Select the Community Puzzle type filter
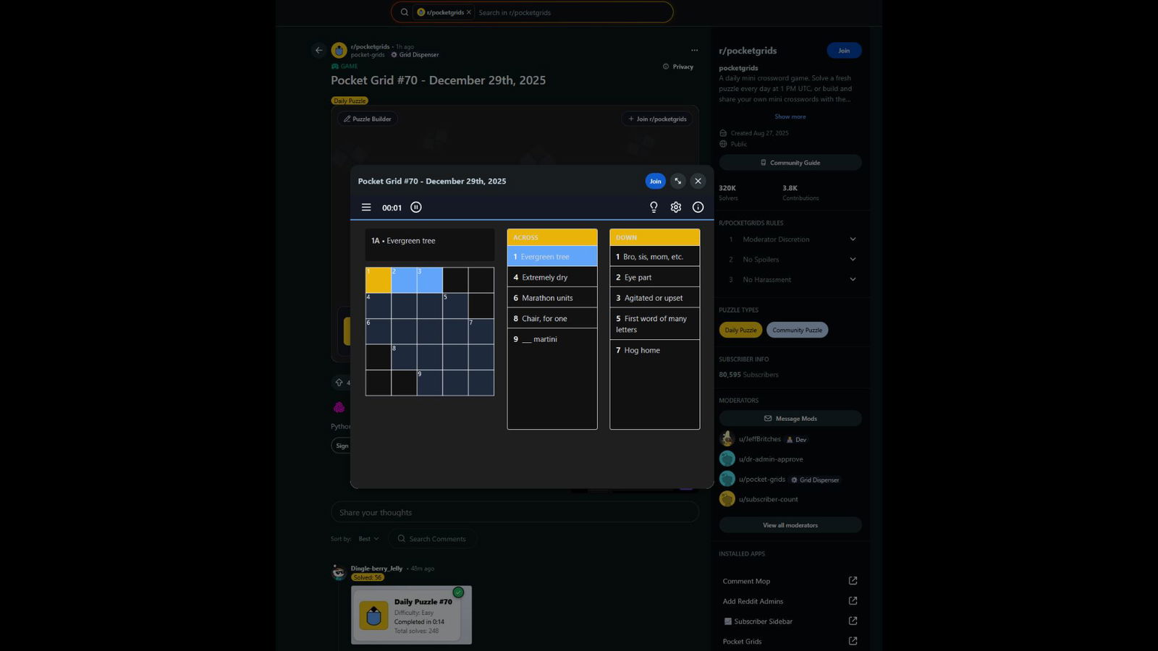The image size is (1158, 651). click(797, 330)
